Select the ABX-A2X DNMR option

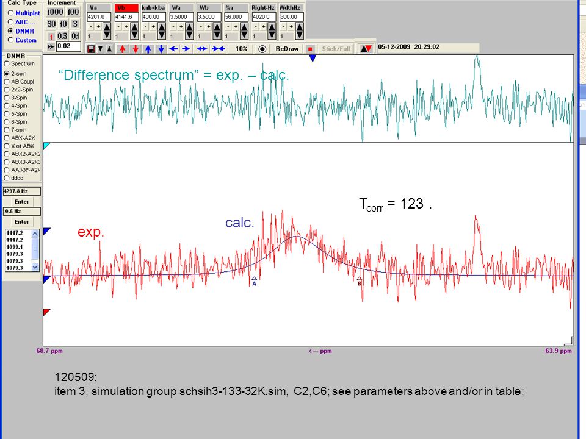point(20,138)
